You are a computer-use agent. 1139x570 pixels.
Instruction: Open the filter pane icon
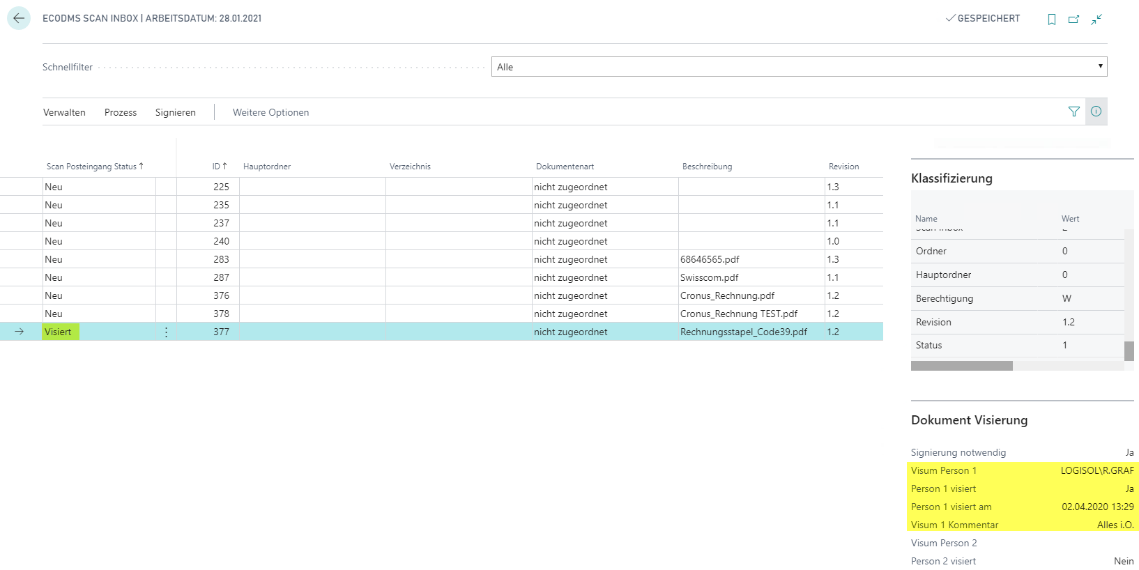click(1074, 111)
